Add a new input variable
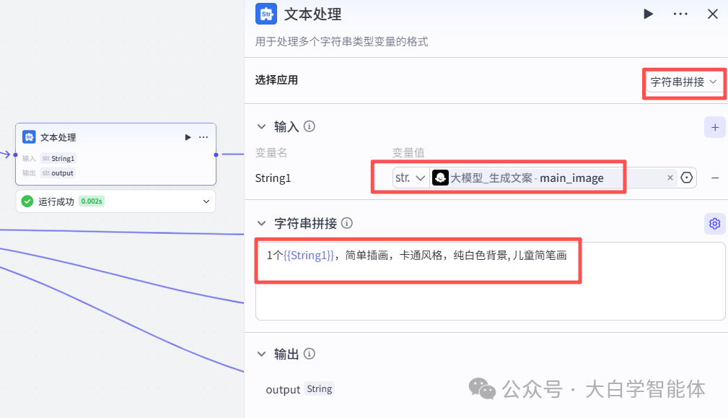728x418 pixels. tap(715, 127)
